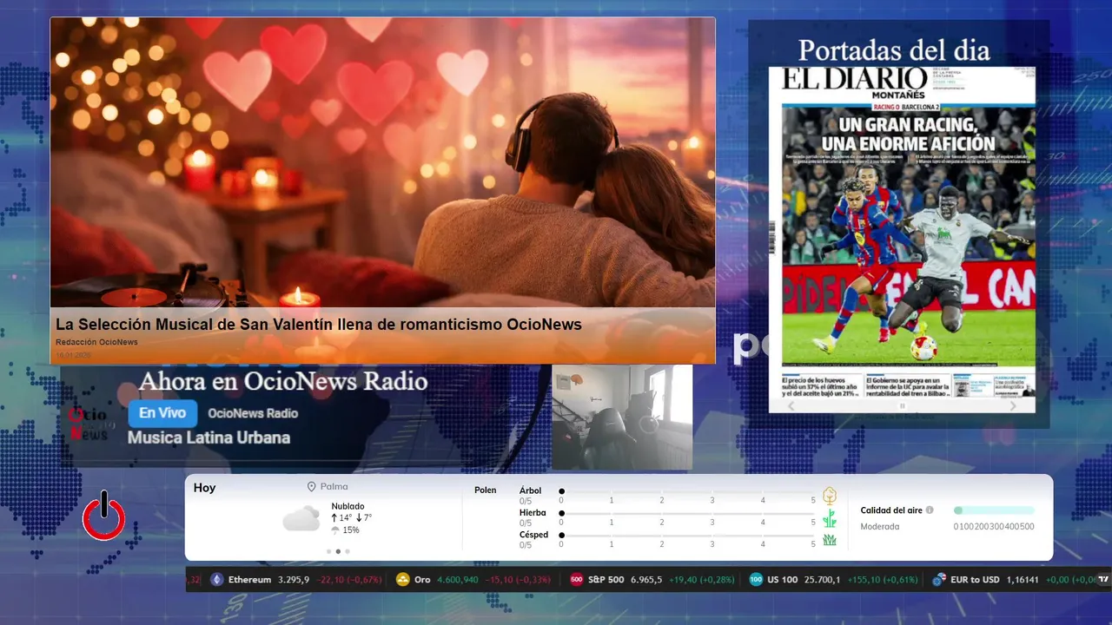Go to previous newspaper cover
1112x625 pixels.
[791, 405]
